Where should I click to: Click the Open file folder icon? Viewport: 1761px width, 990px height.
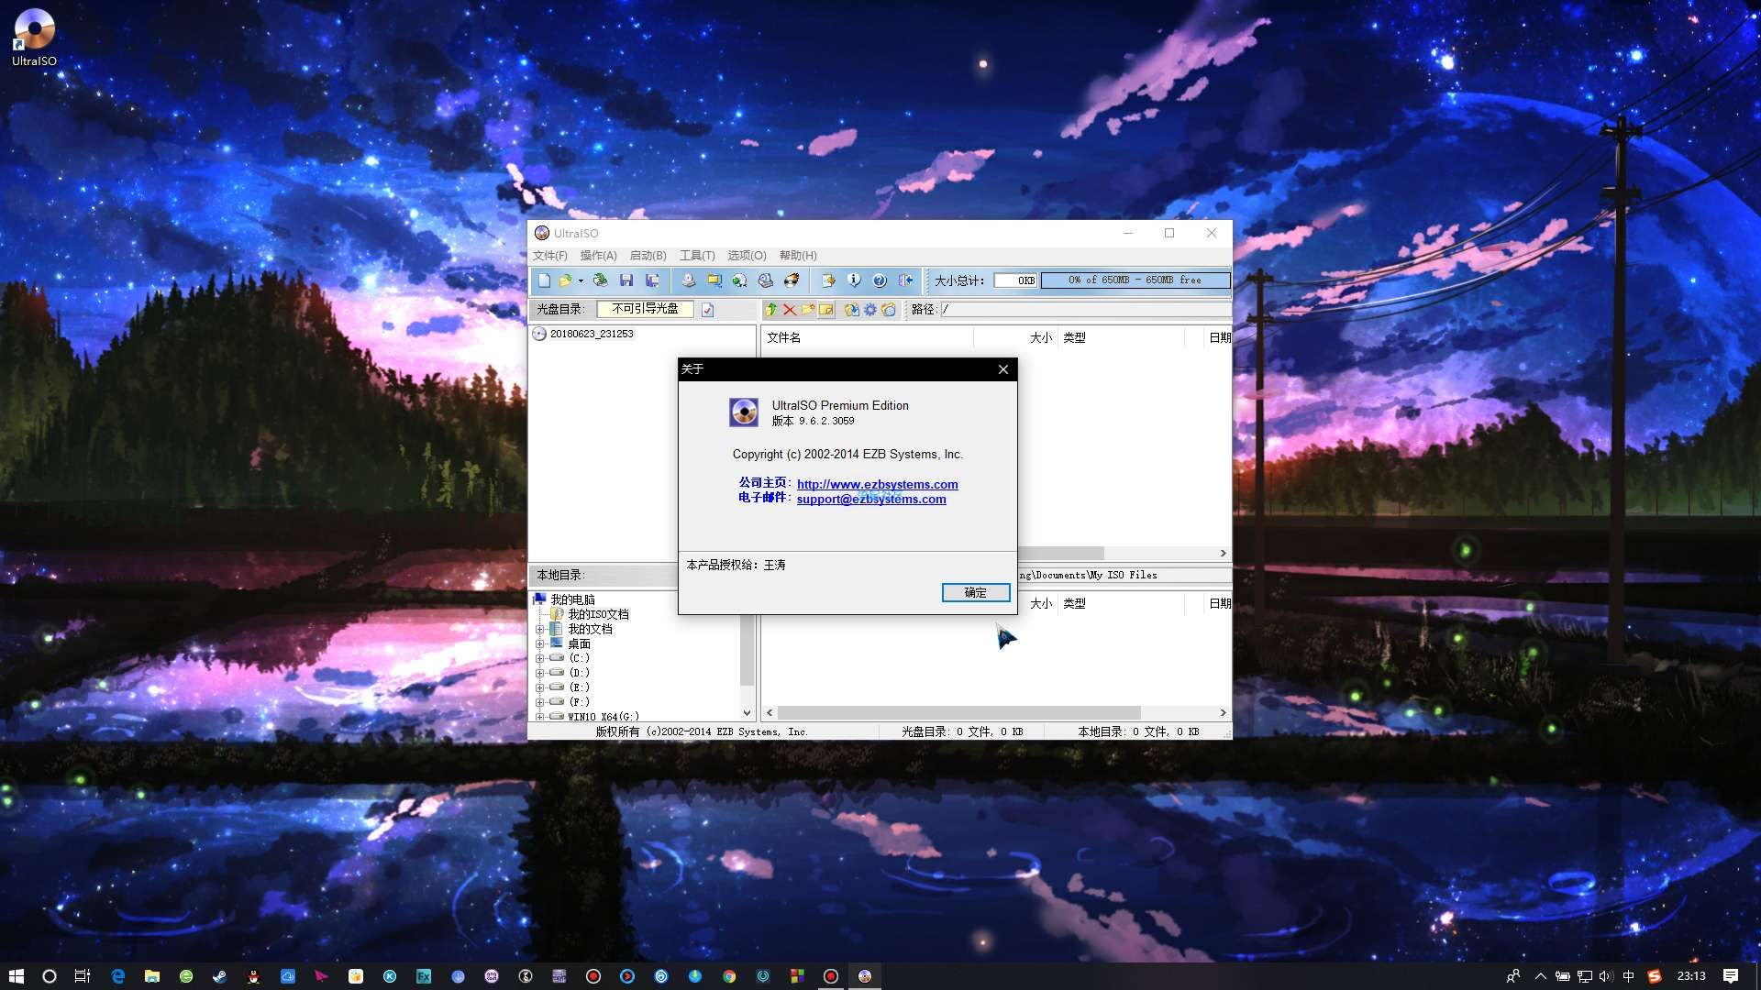pos(565,280)
